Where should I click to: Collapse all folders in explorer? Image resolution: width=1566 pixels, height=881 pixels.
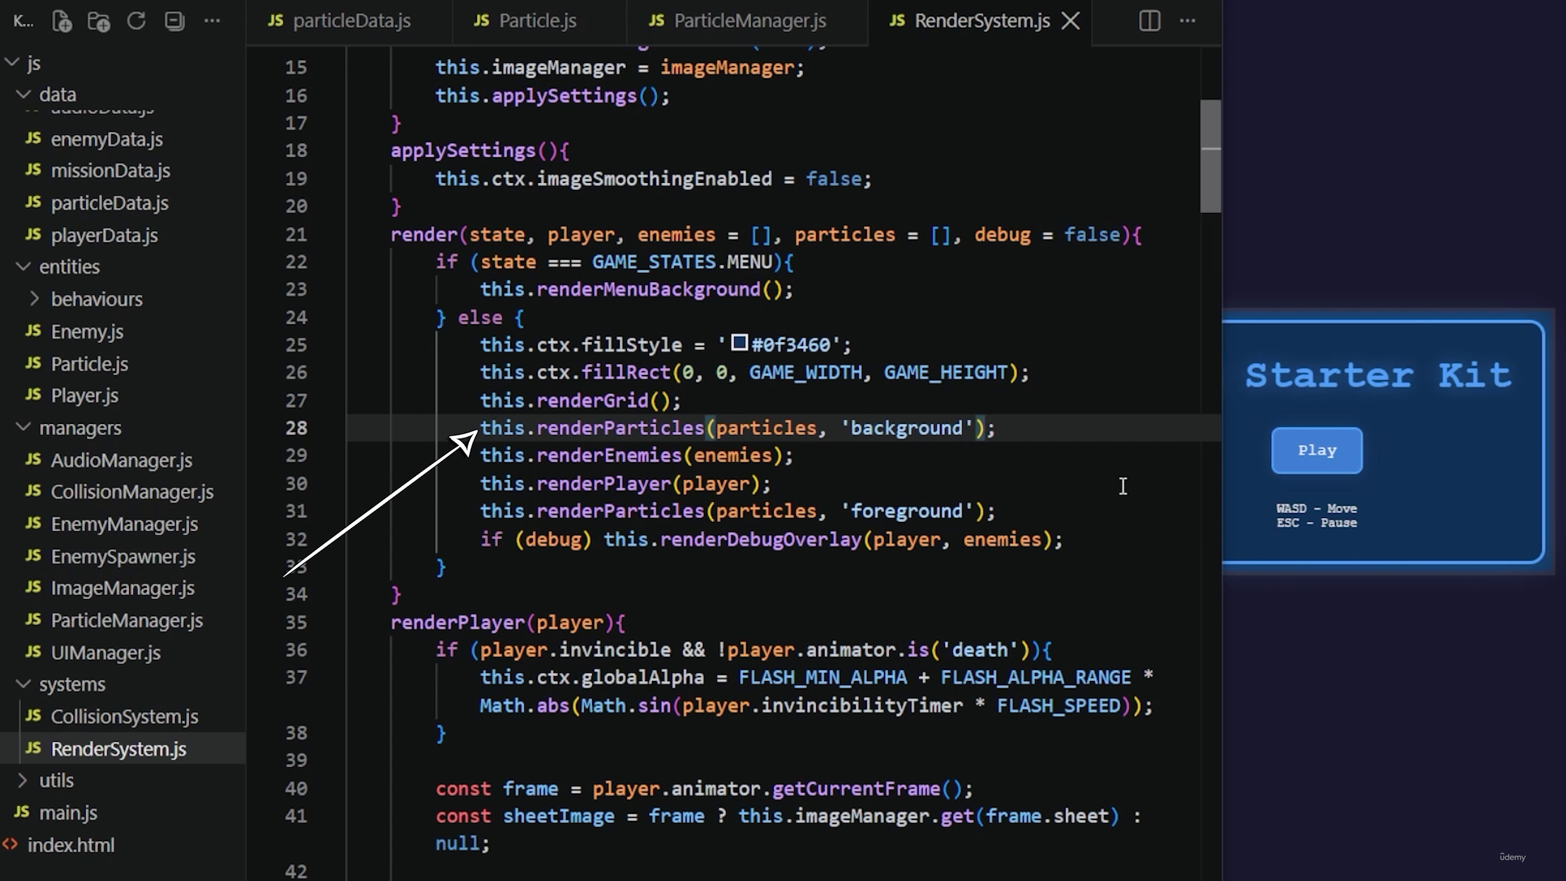click(174, 21)
